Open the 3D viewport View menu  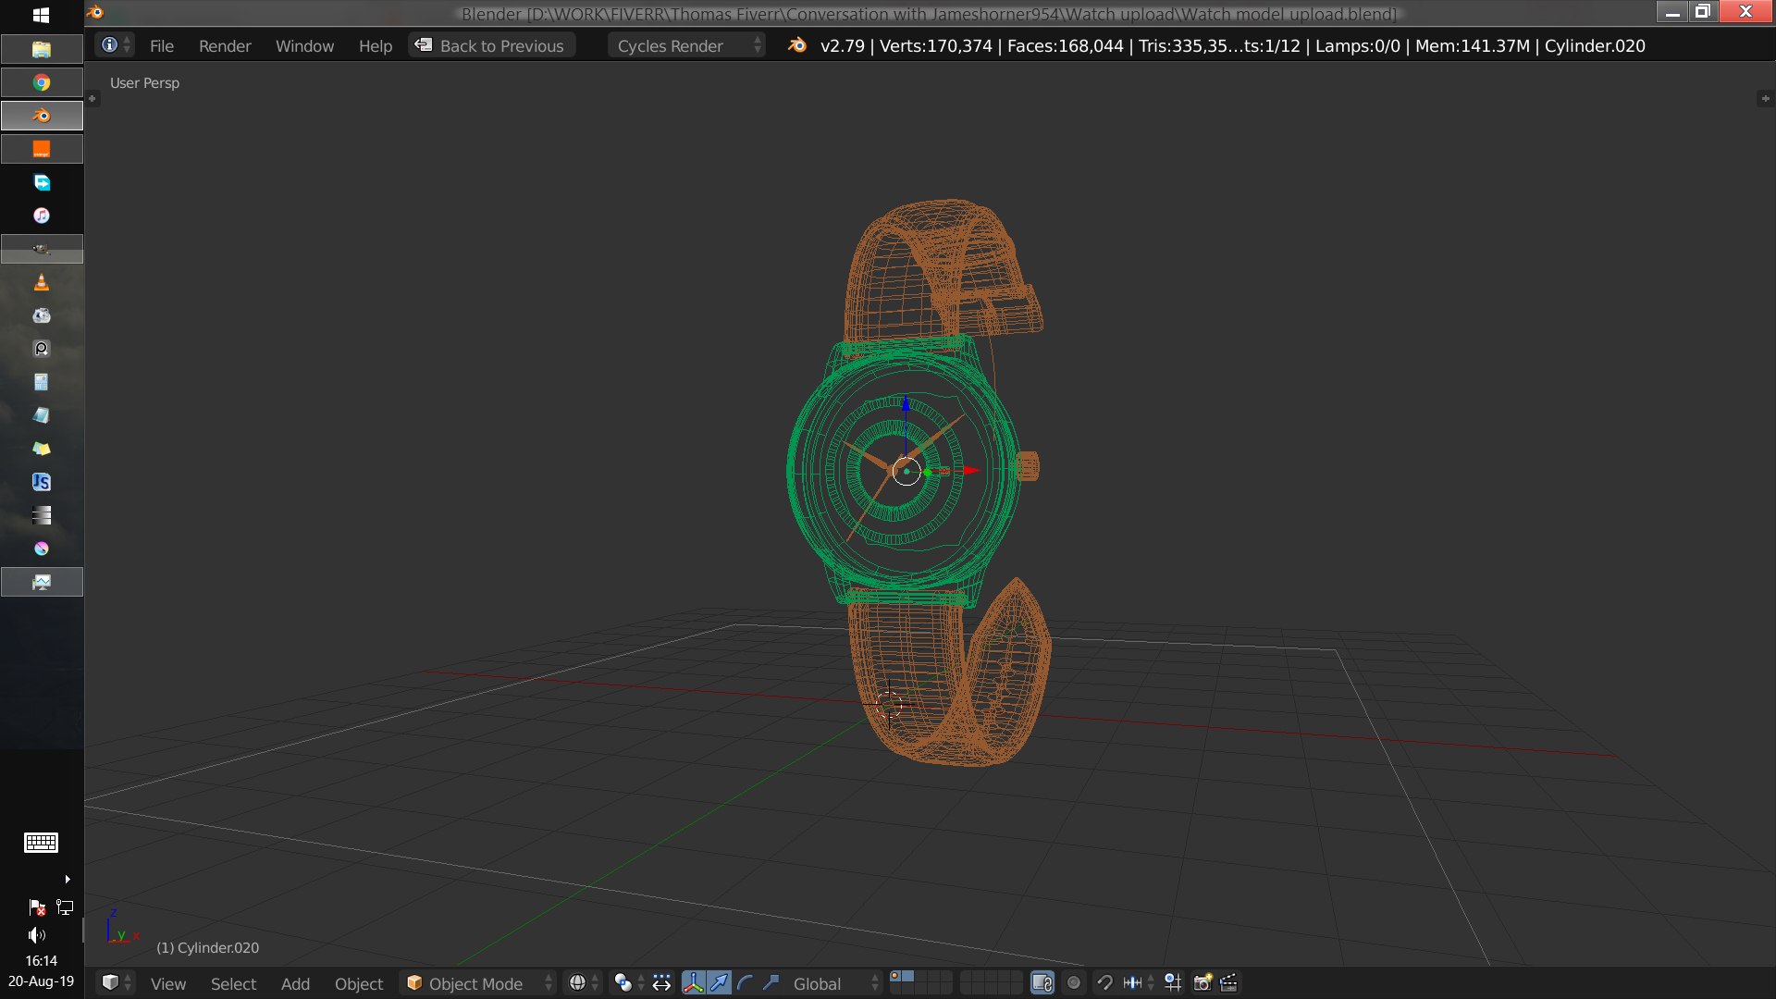click(x=168, y=983)
